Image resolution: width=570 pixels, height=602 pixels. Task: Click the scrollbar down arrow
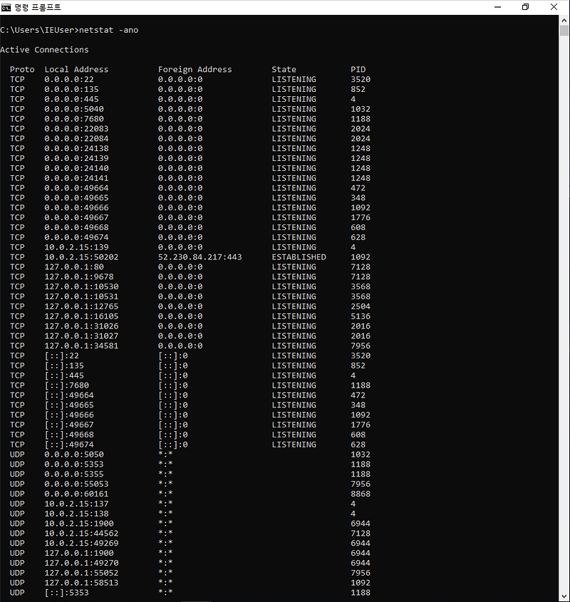tap(564, 597)
